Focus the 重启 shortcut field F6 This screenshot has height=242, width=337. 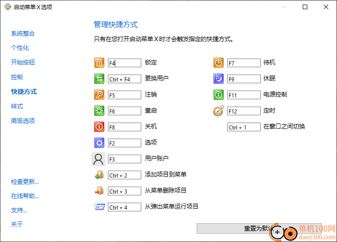(124, 111)
